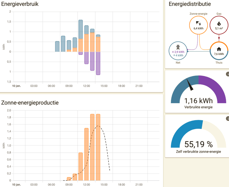Click the 4 kWh grid consumption value
The height and width of the screenshot is (187, 229).
pyautogui.click(x=178, y=55)
